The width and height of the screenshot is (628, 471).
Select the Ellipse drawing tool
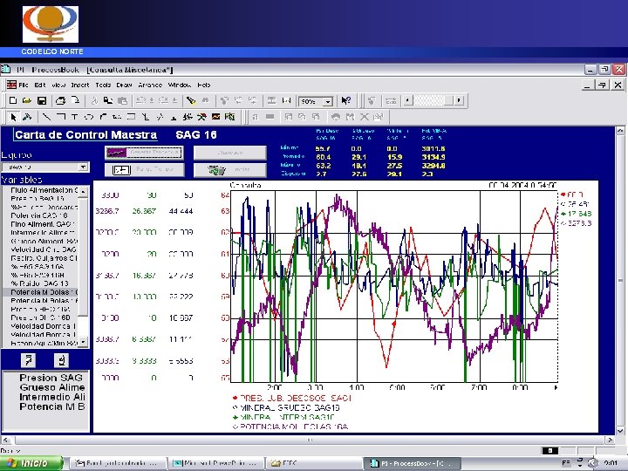(x=89, y=117)
